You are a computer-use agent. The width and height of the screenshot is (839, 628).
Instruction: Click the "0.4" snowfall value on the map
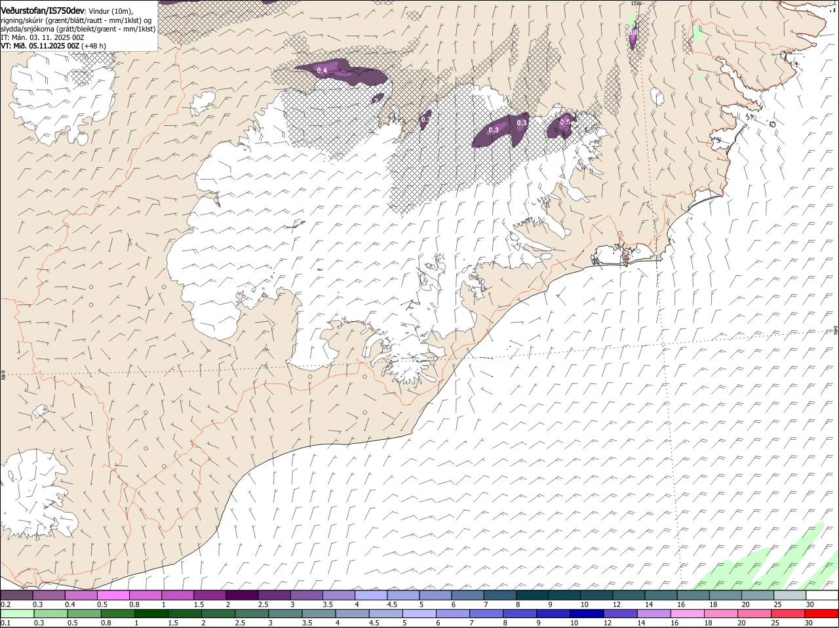(x=322, y=70)
